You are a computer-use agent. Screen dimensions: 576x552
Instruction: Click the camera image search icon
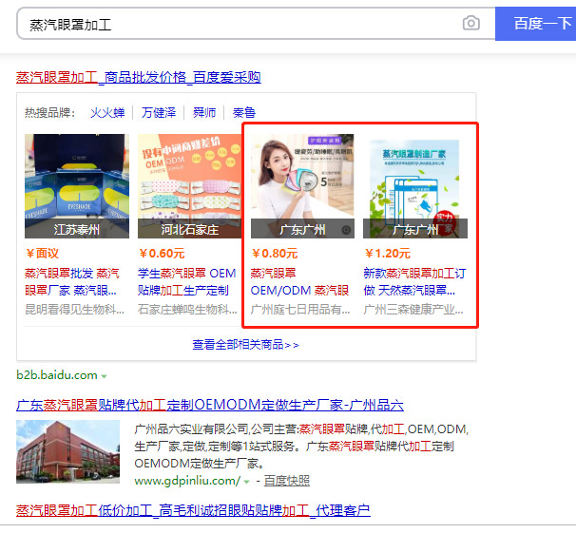pos(470,23)
